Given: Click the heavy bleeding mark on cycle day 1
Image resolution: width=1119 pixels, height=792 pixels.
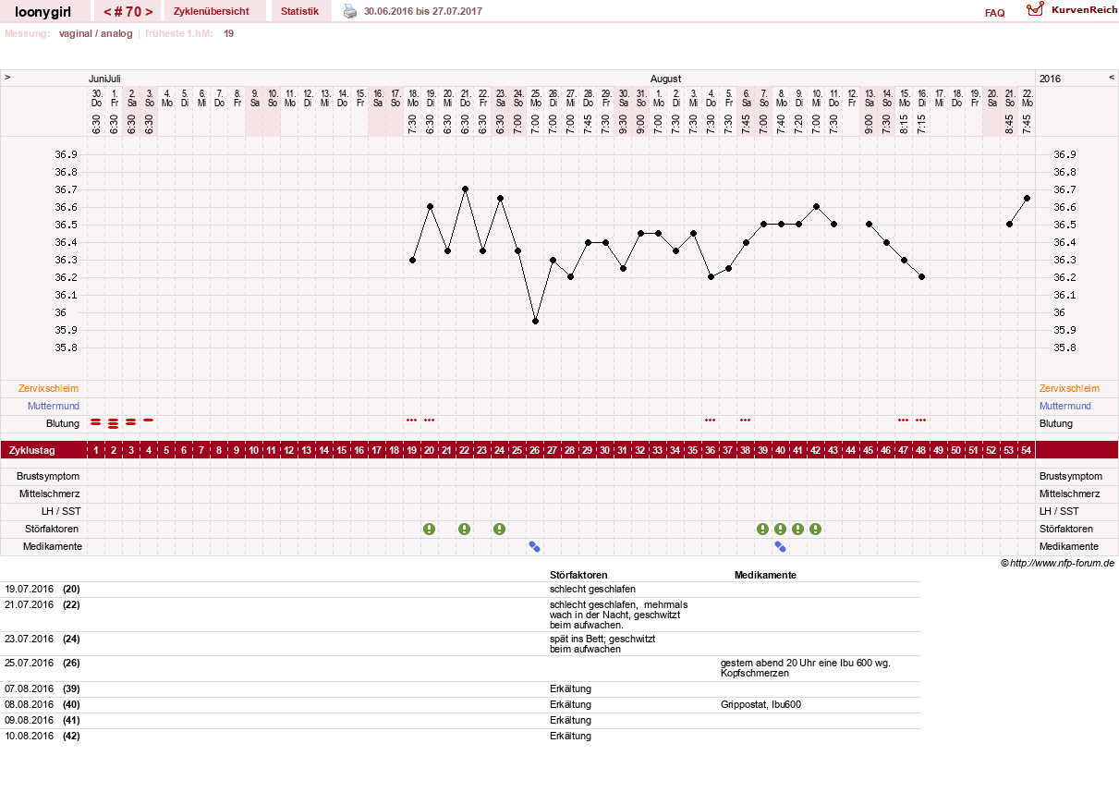Looking at the screenshot, I should (x=96, y=422).
